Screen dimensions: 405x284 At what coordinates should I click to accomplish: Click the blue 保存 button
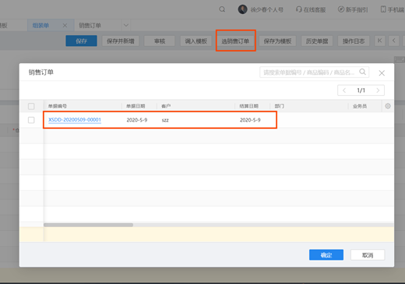point(81,41)
